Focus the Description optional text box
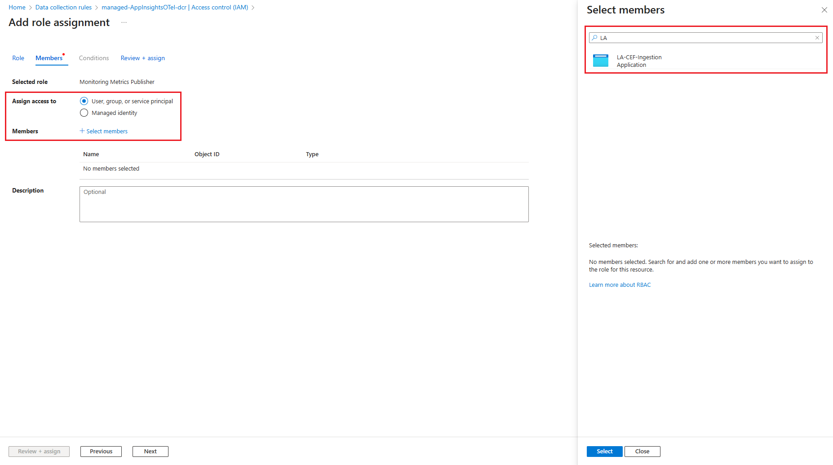Screen dimensions: 833x465 tap(304, 204)
